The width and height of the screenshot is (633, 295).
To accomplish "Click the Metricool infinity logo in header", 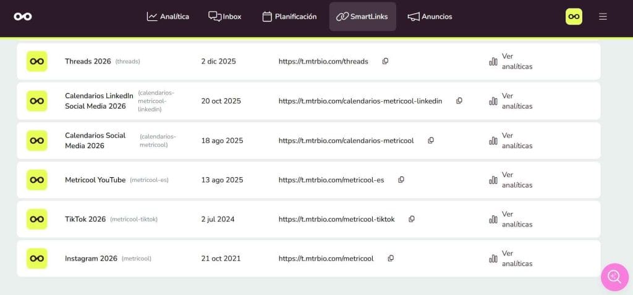I will [23, 17].
